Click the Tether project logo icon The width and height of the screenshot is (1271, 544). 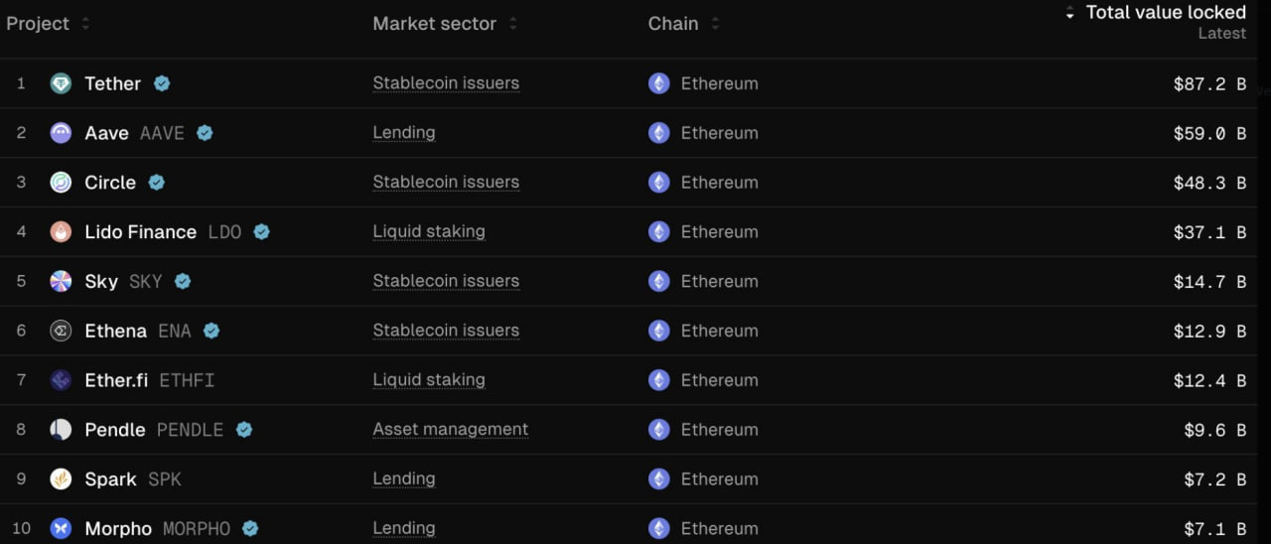pyautogui.click(x=61, y=83)
